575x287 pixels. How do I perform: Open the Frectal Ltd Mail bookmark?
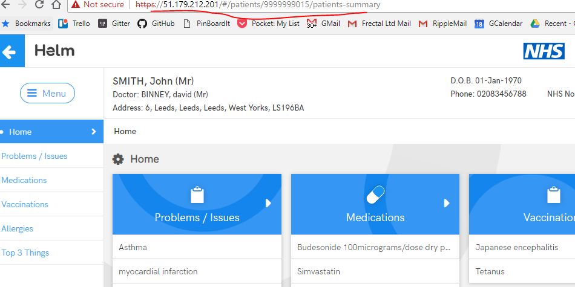[x=379, y=24]
